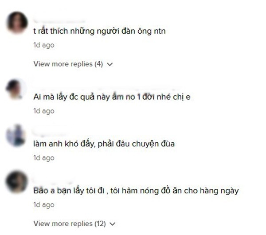The width and height of the screenshot is (266, 235).
Task: Click '1d ago' timestamp under first comment
Action: coord(44,45)
